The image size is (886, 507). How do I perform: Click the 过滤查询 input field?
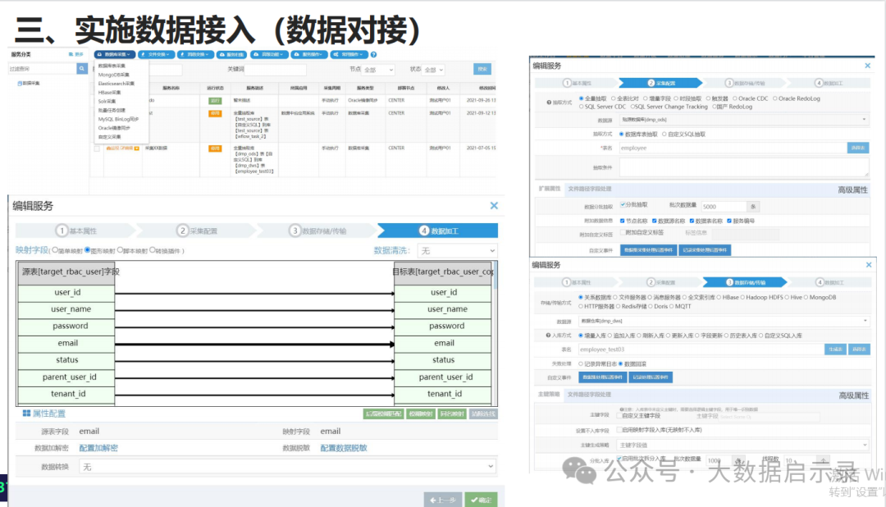[42, 68]
